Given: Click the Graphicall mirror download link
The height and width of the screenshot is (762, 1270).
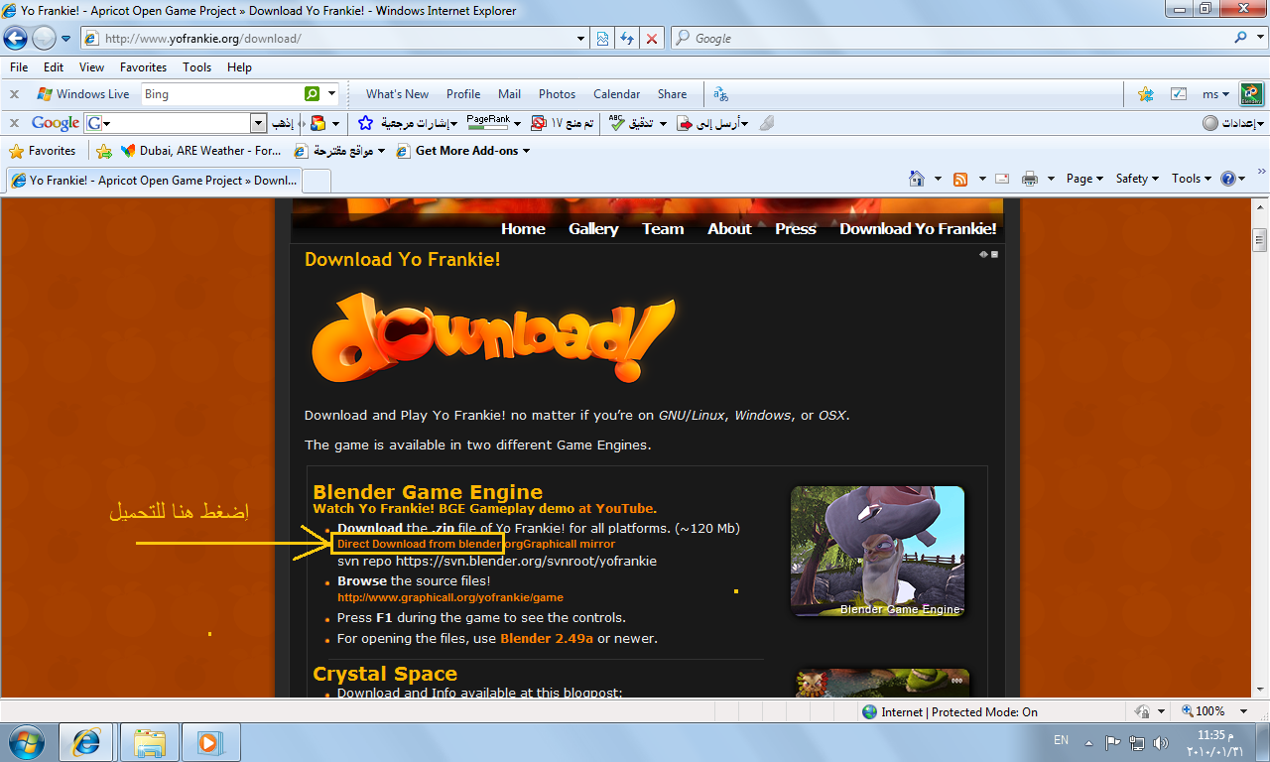Looking at the screenshot, I should click(567, 544).
